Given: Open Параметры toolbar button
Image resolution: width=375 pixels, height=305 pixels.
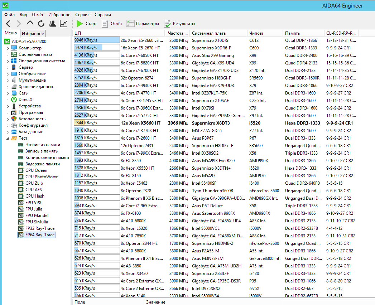Looking at the screenshot, I should [143, 23].
